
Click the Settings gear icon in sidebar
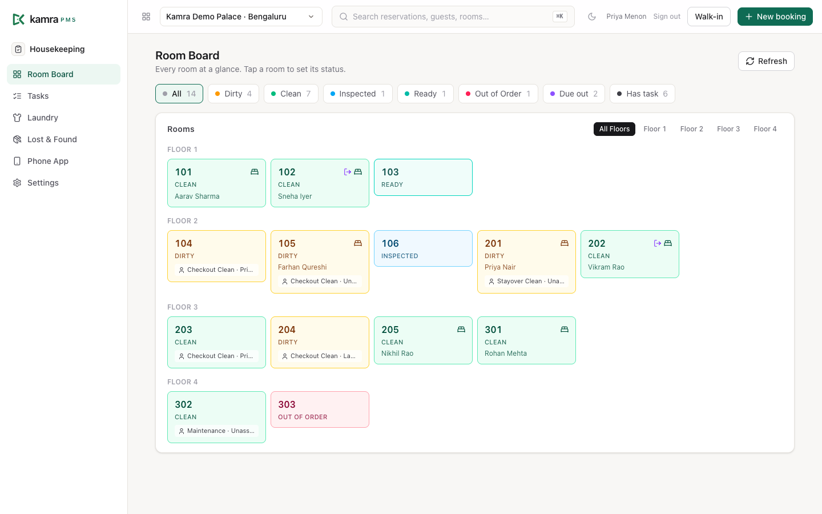17,183
